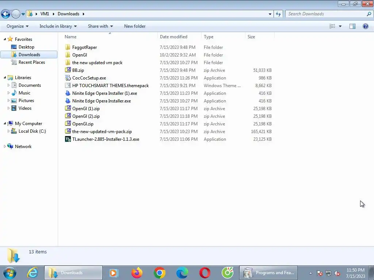Click the search magnifier icon
Screen dimensions: 374x280
pos(369,14)
